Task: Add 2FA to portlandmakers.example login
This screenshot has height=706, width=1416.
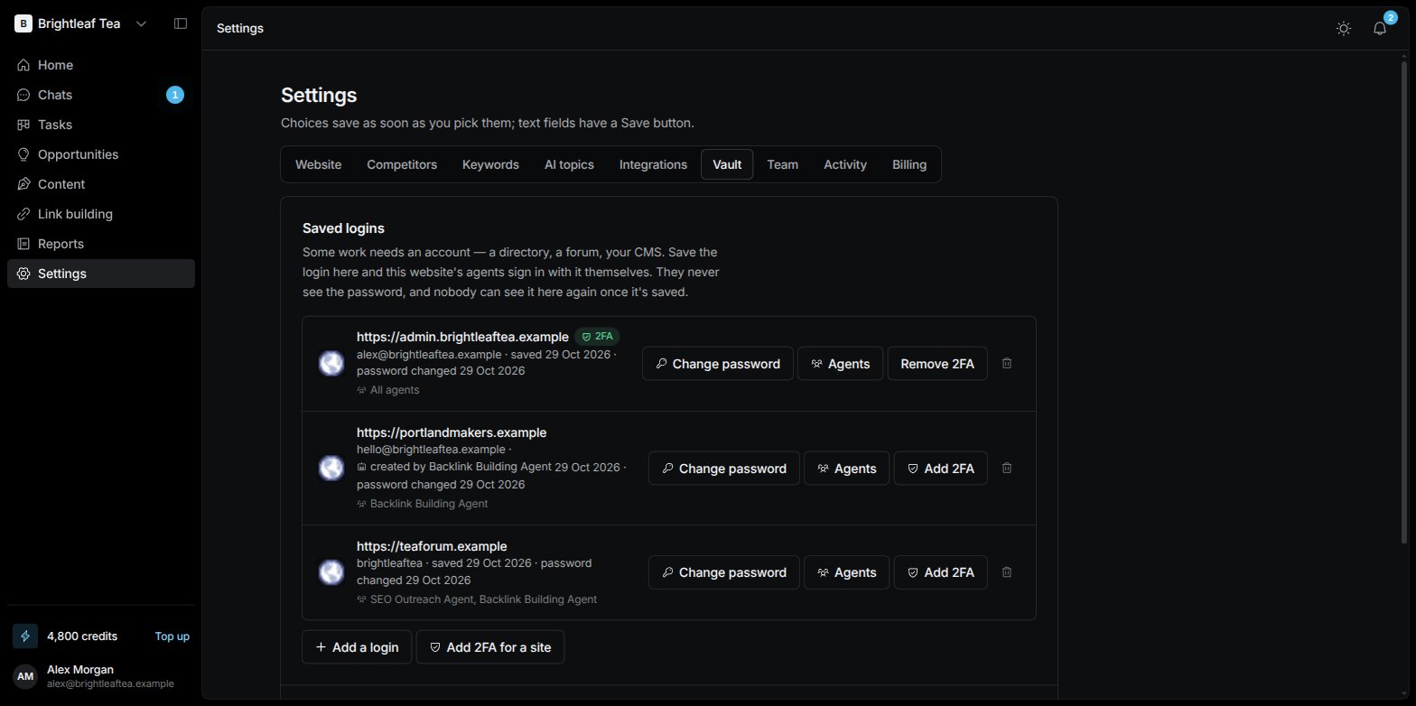Action: click(941, 469)
